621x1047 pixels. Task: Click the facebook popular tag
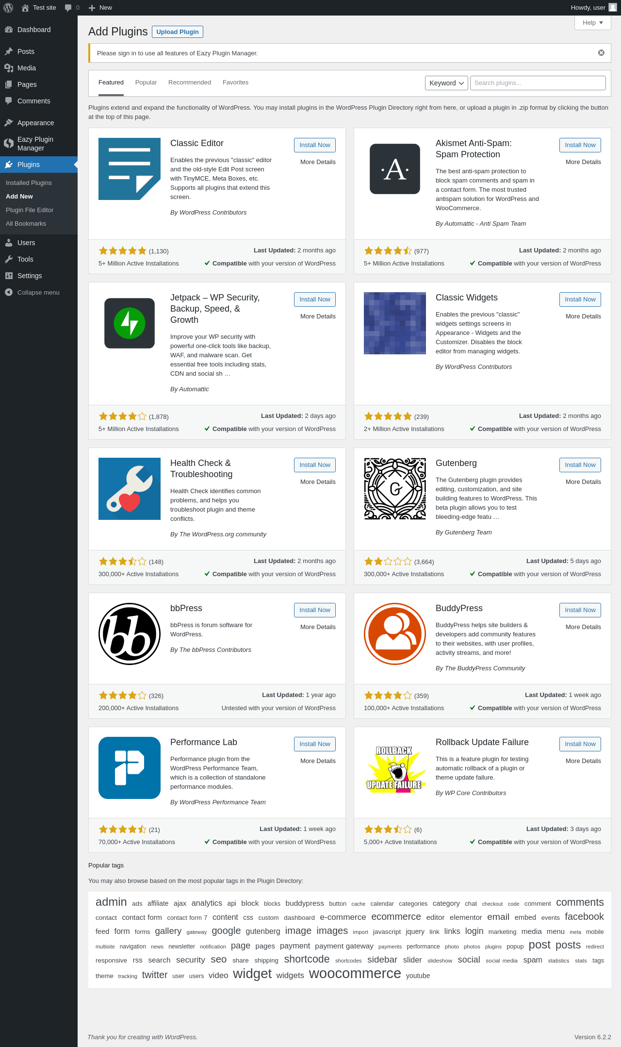[x=584, y=917]
